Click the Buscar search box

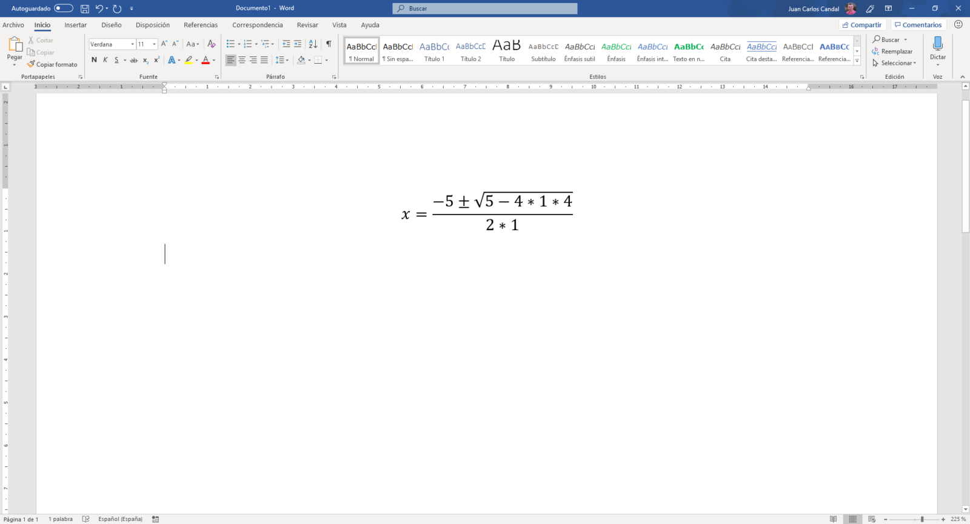pyautogui.click(x=485, y=8)
